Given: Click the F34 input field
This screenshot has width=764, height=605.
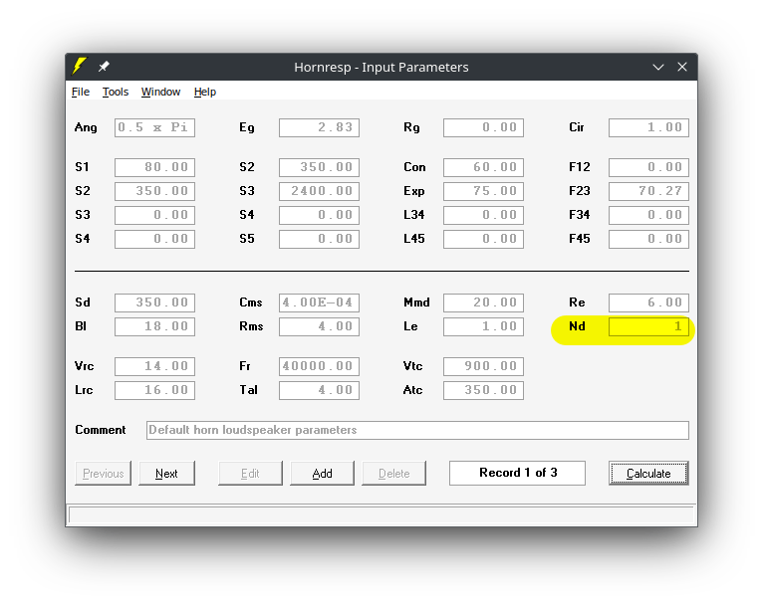Looking at the screenshot, I should click(648, 215).
